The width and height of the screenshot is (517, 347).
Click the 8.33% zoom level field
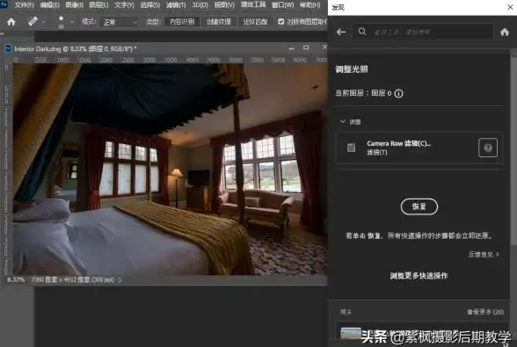(16, 279)
